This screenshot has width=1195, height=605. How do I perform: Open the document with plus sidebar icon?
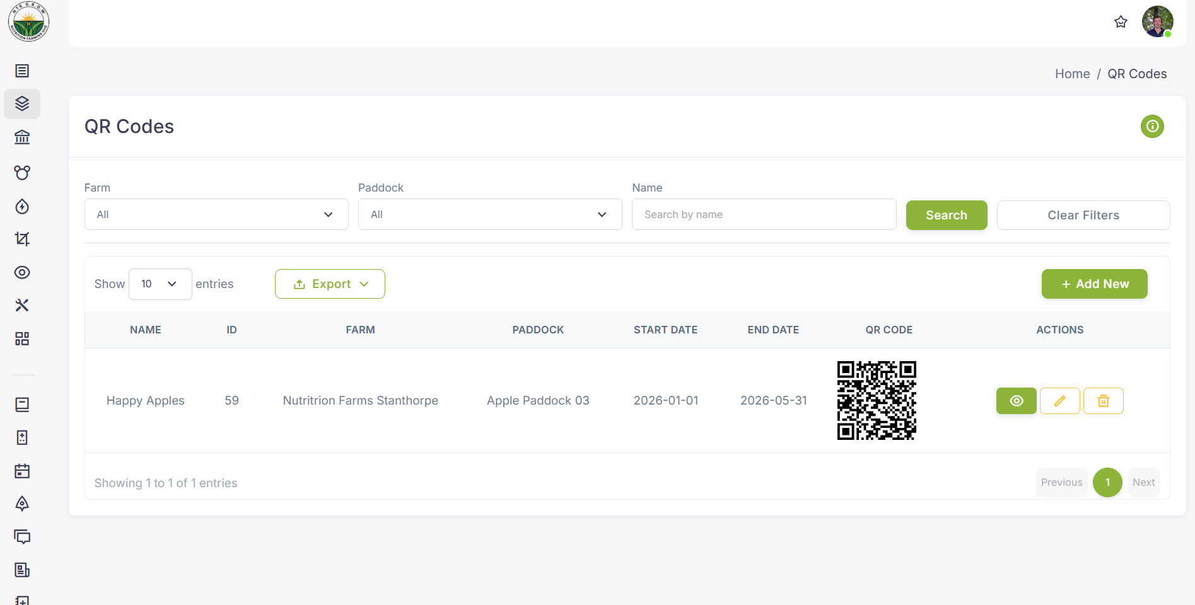(x=22, y=437)
